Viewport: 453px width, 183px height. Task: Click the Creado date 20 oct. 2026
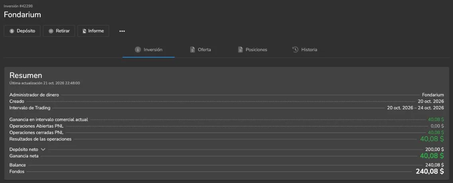tap(431, 101)
